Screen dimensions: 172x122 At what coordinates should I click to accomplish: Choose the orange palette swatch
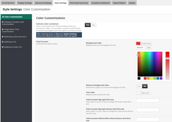[149, 78]
